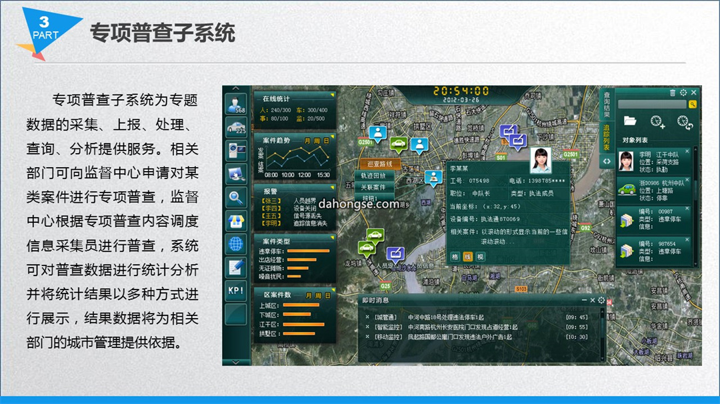Click the clock-plus add tracking icon
Viewport: 720px width, 404px height.
pyautogui.click(x=657, y=122)
